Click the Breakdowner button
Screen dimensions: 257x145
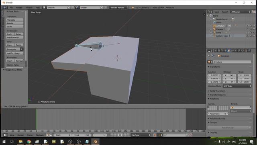15,37
